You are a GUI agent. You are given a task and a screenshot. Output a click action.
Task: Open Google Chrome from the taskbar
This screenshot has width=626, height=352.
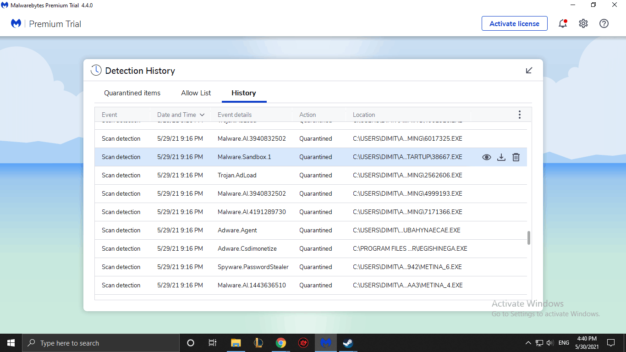coord(281,343)
